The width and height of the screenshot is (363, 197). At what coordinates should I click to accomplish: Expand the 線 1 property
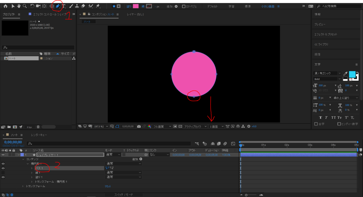[x=31, y=172]
